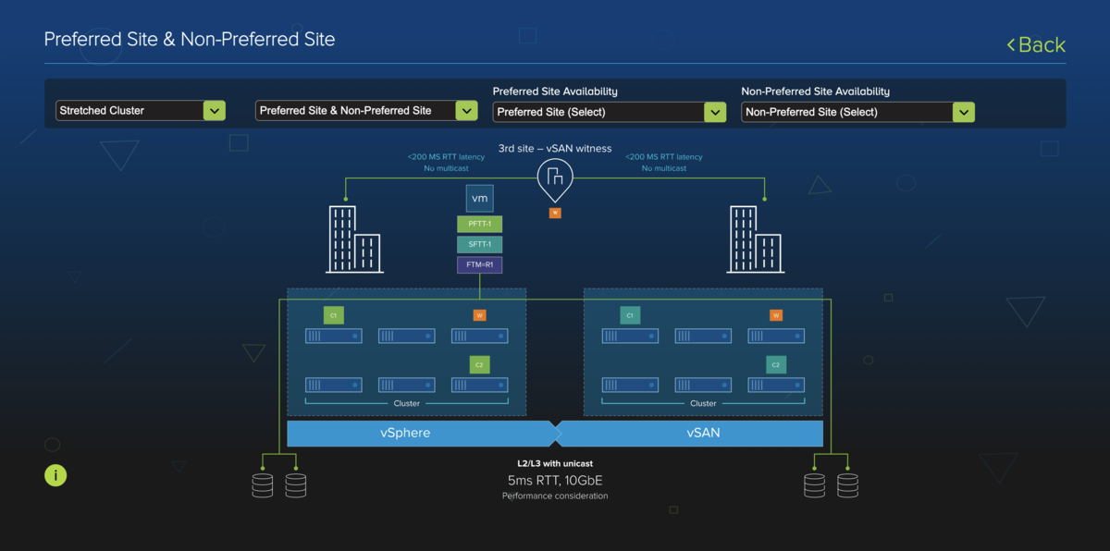Viewport: 1110px width, 551px height.
Task: Click the "Non-Preferred Site Availability" label
Action: coord(815,92)
